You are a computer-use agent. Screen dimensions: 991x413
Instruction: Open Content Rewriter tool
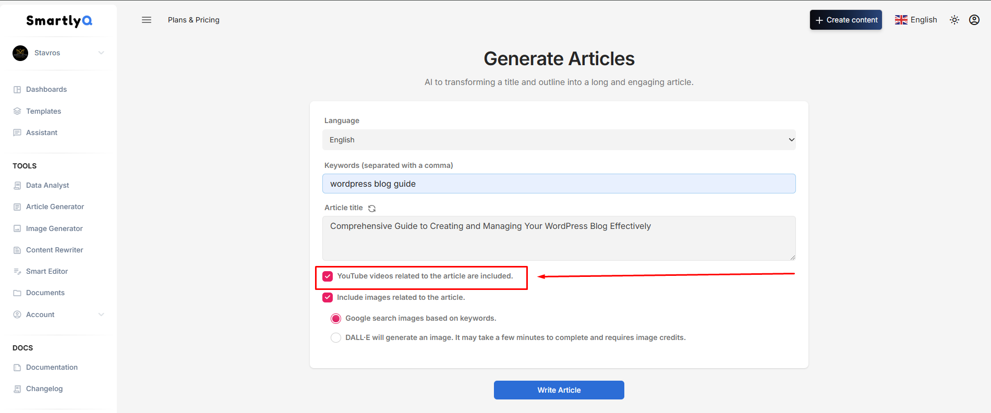55,250
